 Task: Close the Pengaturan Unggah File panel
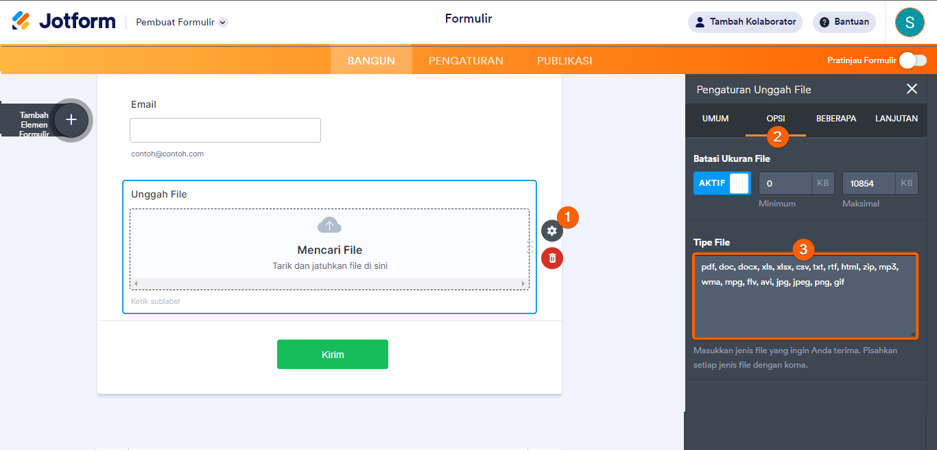[x=912, y=88]
